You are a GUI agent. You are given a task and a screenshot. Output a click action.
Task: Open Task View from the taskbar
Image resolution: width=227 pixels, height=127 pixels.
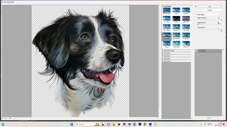coord(103,124)
